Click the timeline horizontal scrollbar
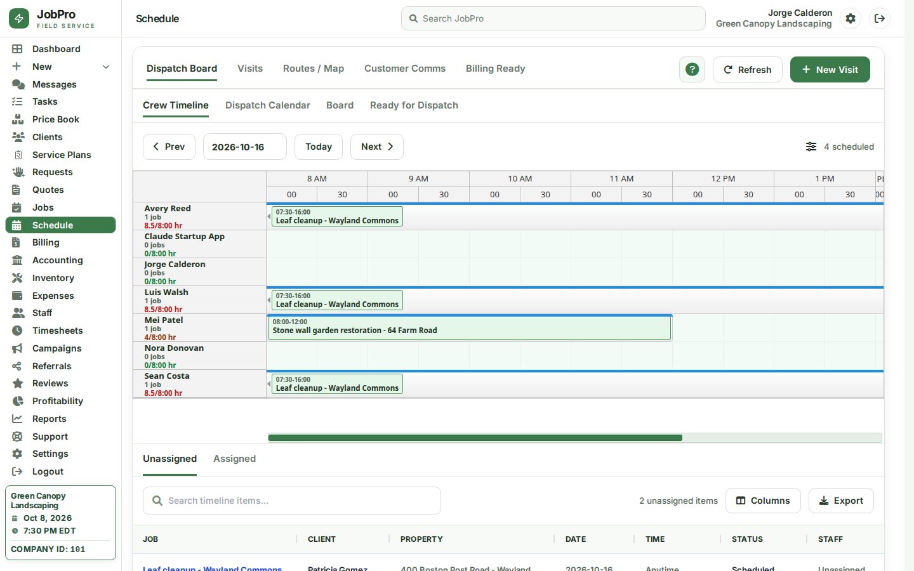The width and height of the screenshot is (914, 571). tap(475, 438)
